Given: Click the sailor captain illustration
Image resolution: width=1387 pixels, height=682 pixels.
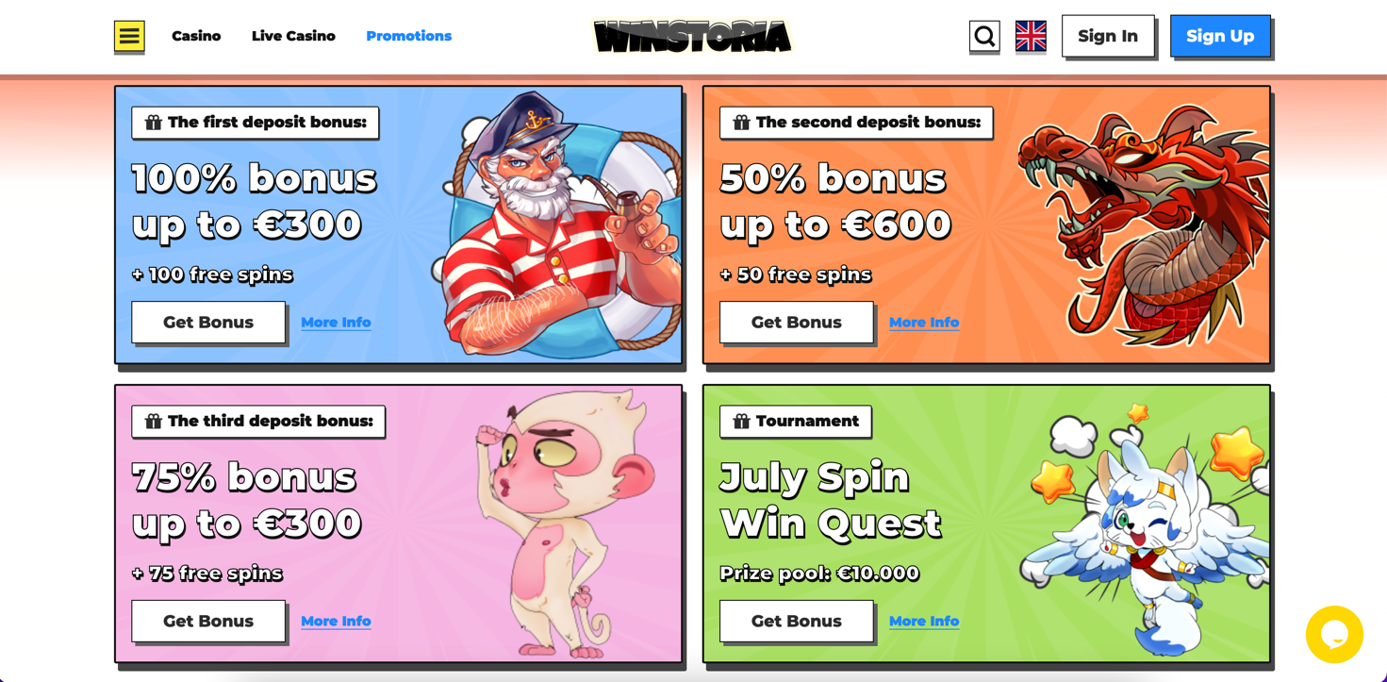Looking at the screenshot, I should click(561, 225).
